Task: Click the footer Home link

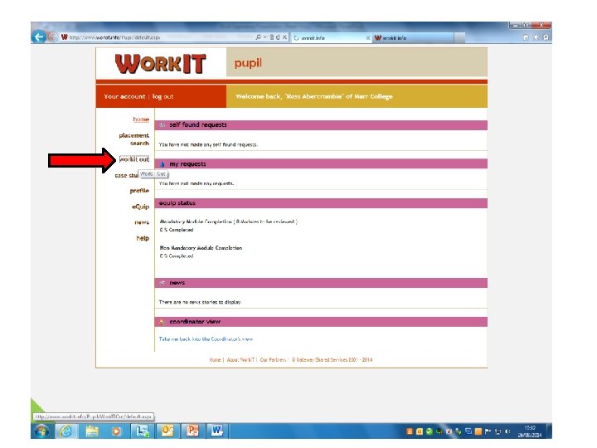Action: coord(215,359)
